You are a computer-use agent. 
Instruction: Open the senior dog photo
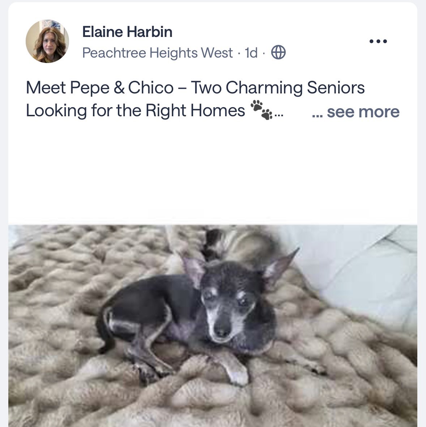click(x=213, y=326)
